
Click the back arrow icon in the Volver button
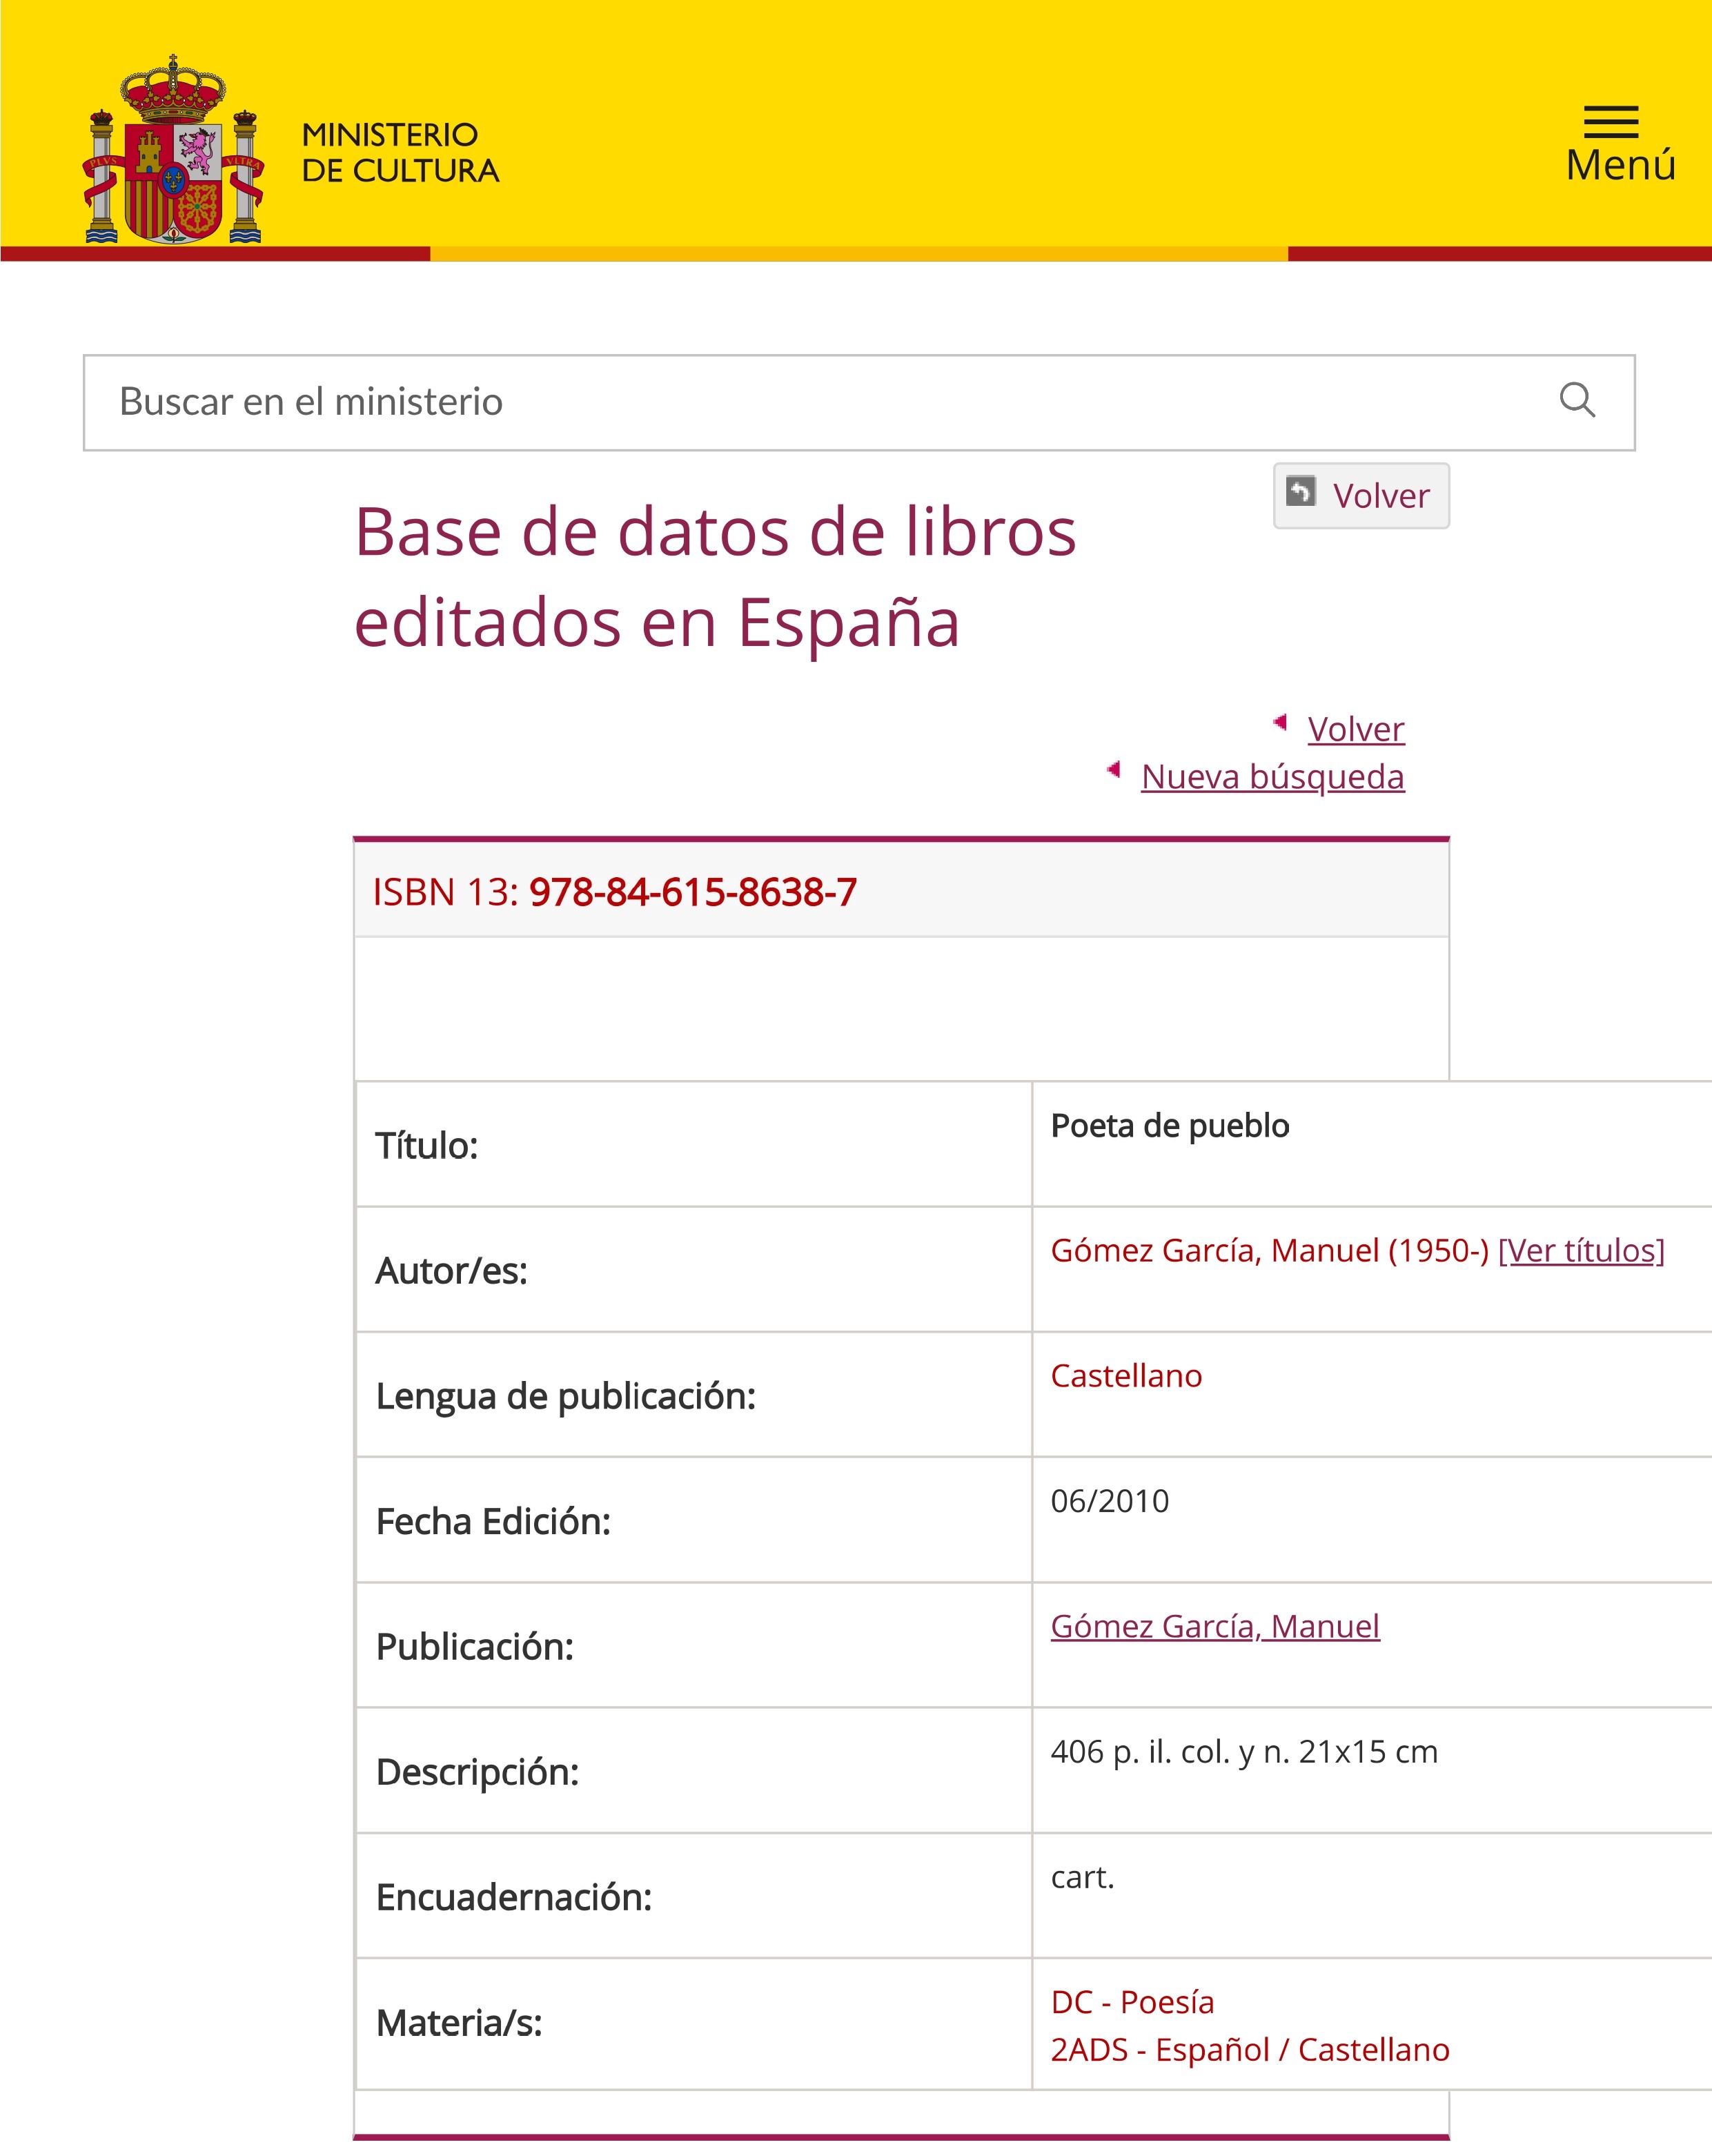(x=1300, y=492)
